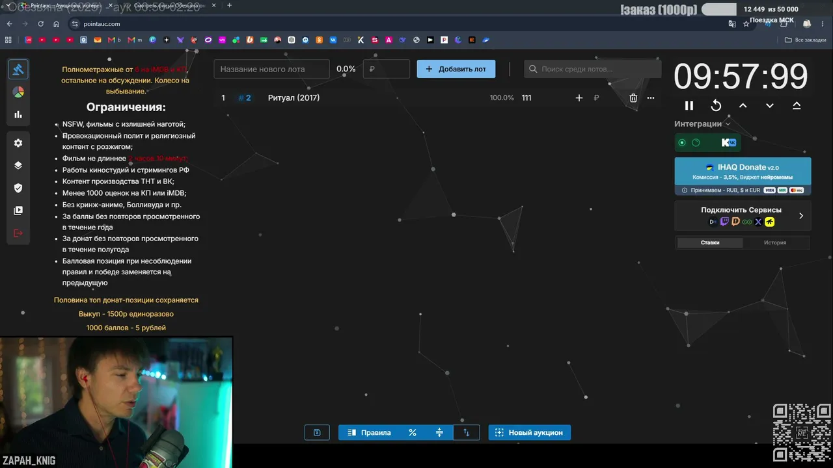Focus the new lot ruble amount field
833x468 pixels.
coord(387,69)
